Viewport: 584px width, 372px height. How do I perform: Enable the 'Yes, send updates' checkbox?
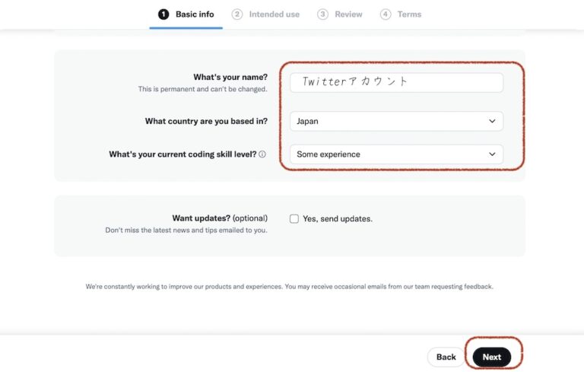(x=294, y=219)
